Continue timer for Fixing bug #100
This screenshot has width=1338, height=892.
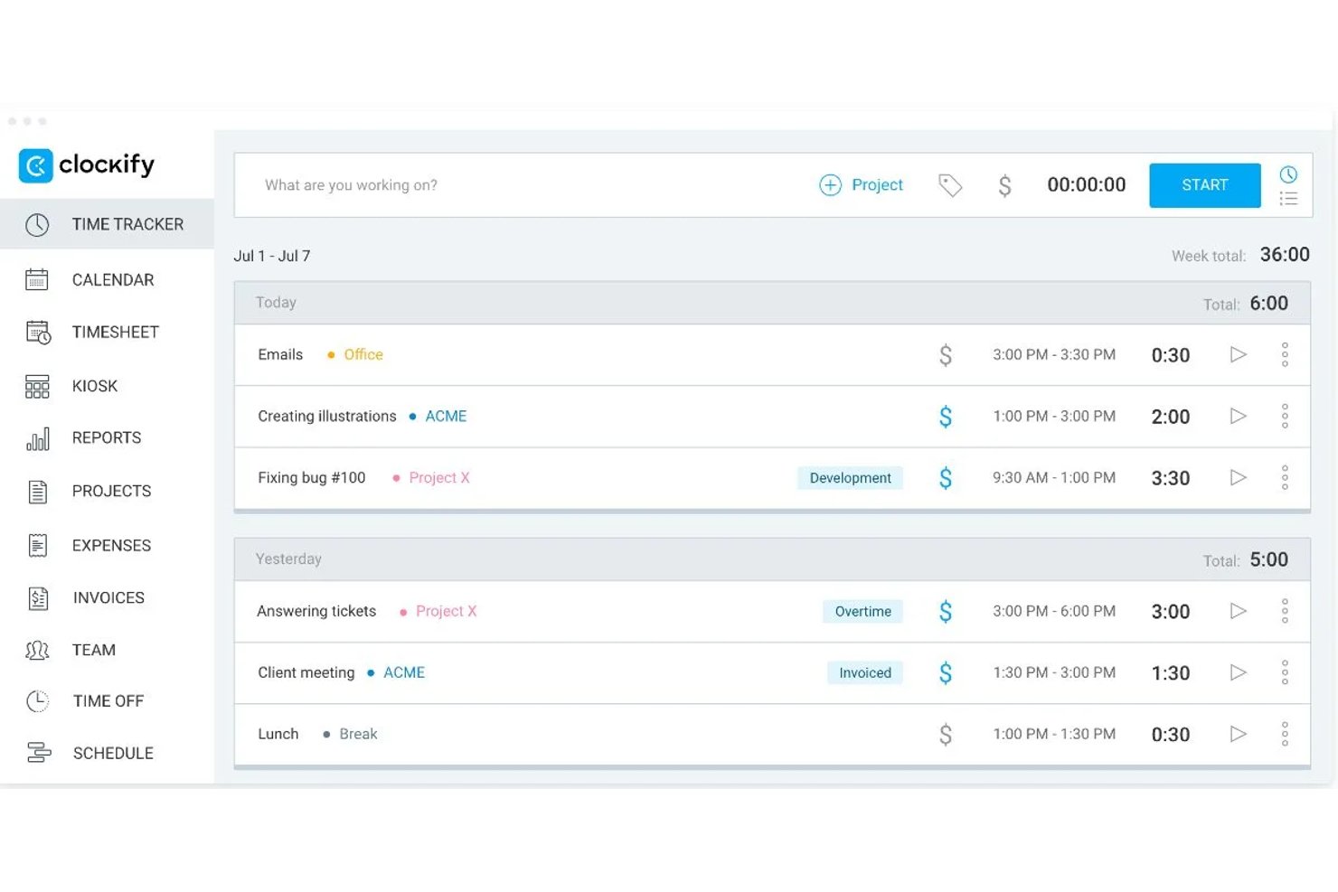point(1239,478)
